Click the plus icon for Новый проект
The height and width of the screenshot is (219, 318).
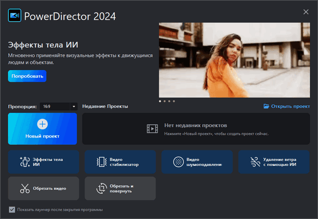click(42, 124)
